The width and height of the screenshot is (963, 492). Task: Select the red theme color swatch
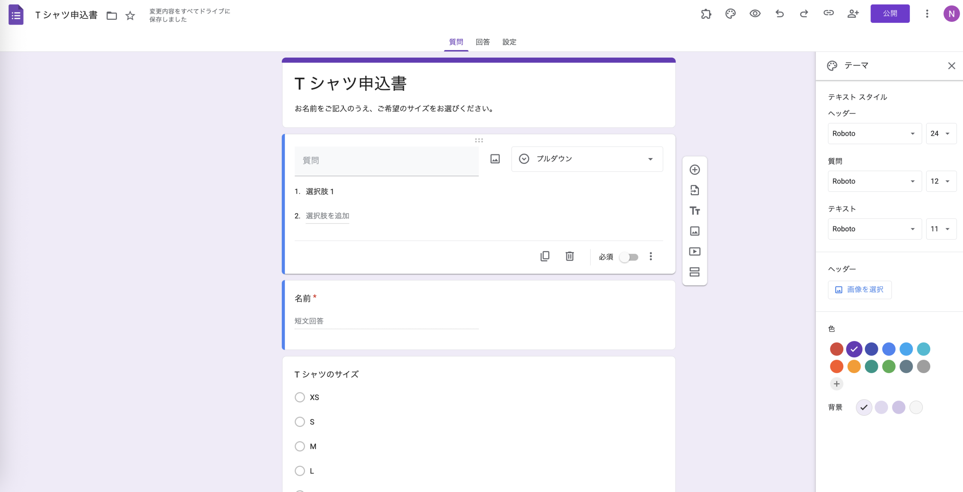tap(837, 349)
